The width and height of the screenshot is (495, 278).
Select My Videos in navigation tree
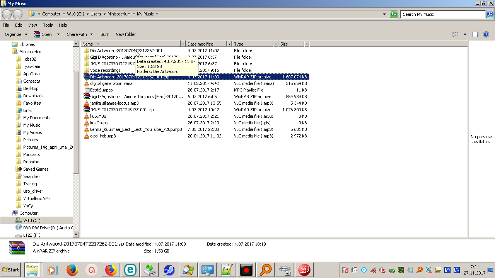click(x=32, y=132)
